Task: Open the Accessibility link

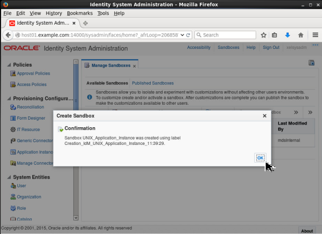Action: pos(199,47)
